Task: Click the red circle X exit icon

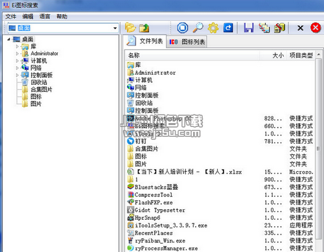Action: (x=316, y=28)
